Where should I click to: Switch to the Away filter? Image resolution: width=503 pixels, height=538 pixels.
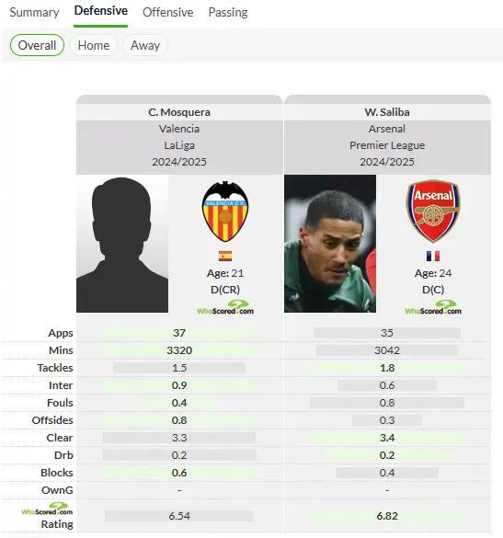(x=145, y=45)
